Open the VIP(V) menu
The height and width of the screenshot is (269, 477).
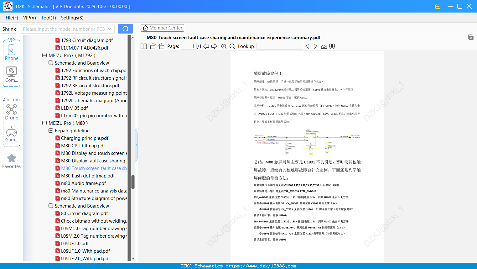[x=29, y=18]
